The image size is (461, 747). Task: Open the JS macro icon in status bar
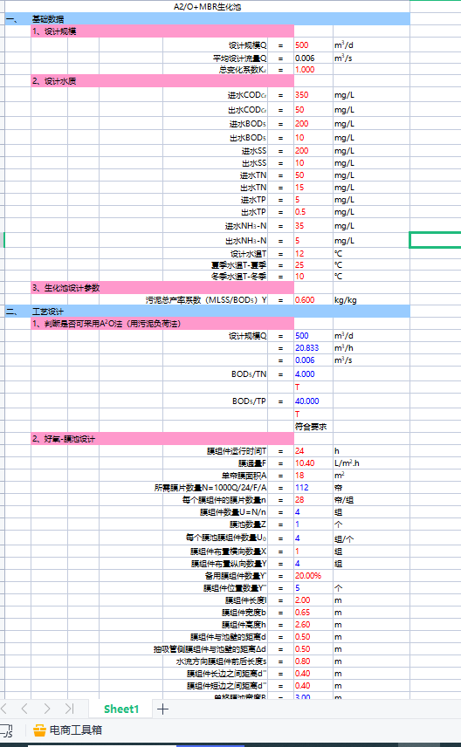point(6,730)
